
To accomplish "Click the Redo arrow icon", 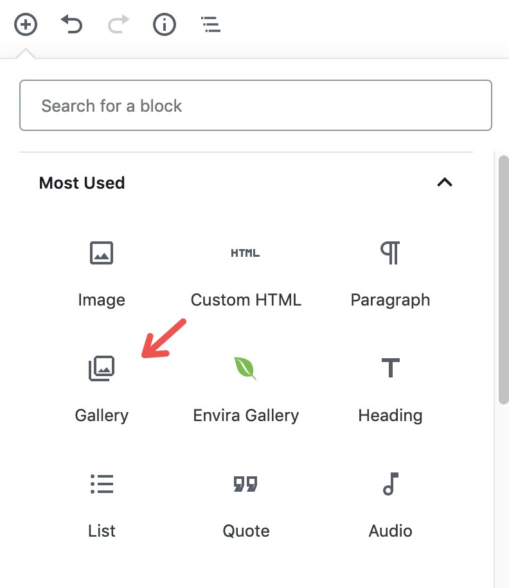I will pos(118,24).
